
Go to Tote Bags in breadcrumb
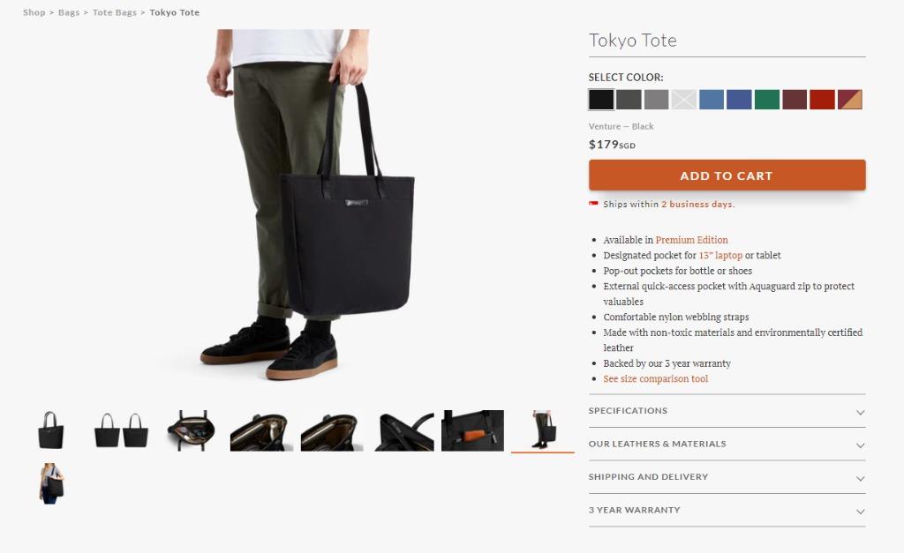(x=114, y=12)
